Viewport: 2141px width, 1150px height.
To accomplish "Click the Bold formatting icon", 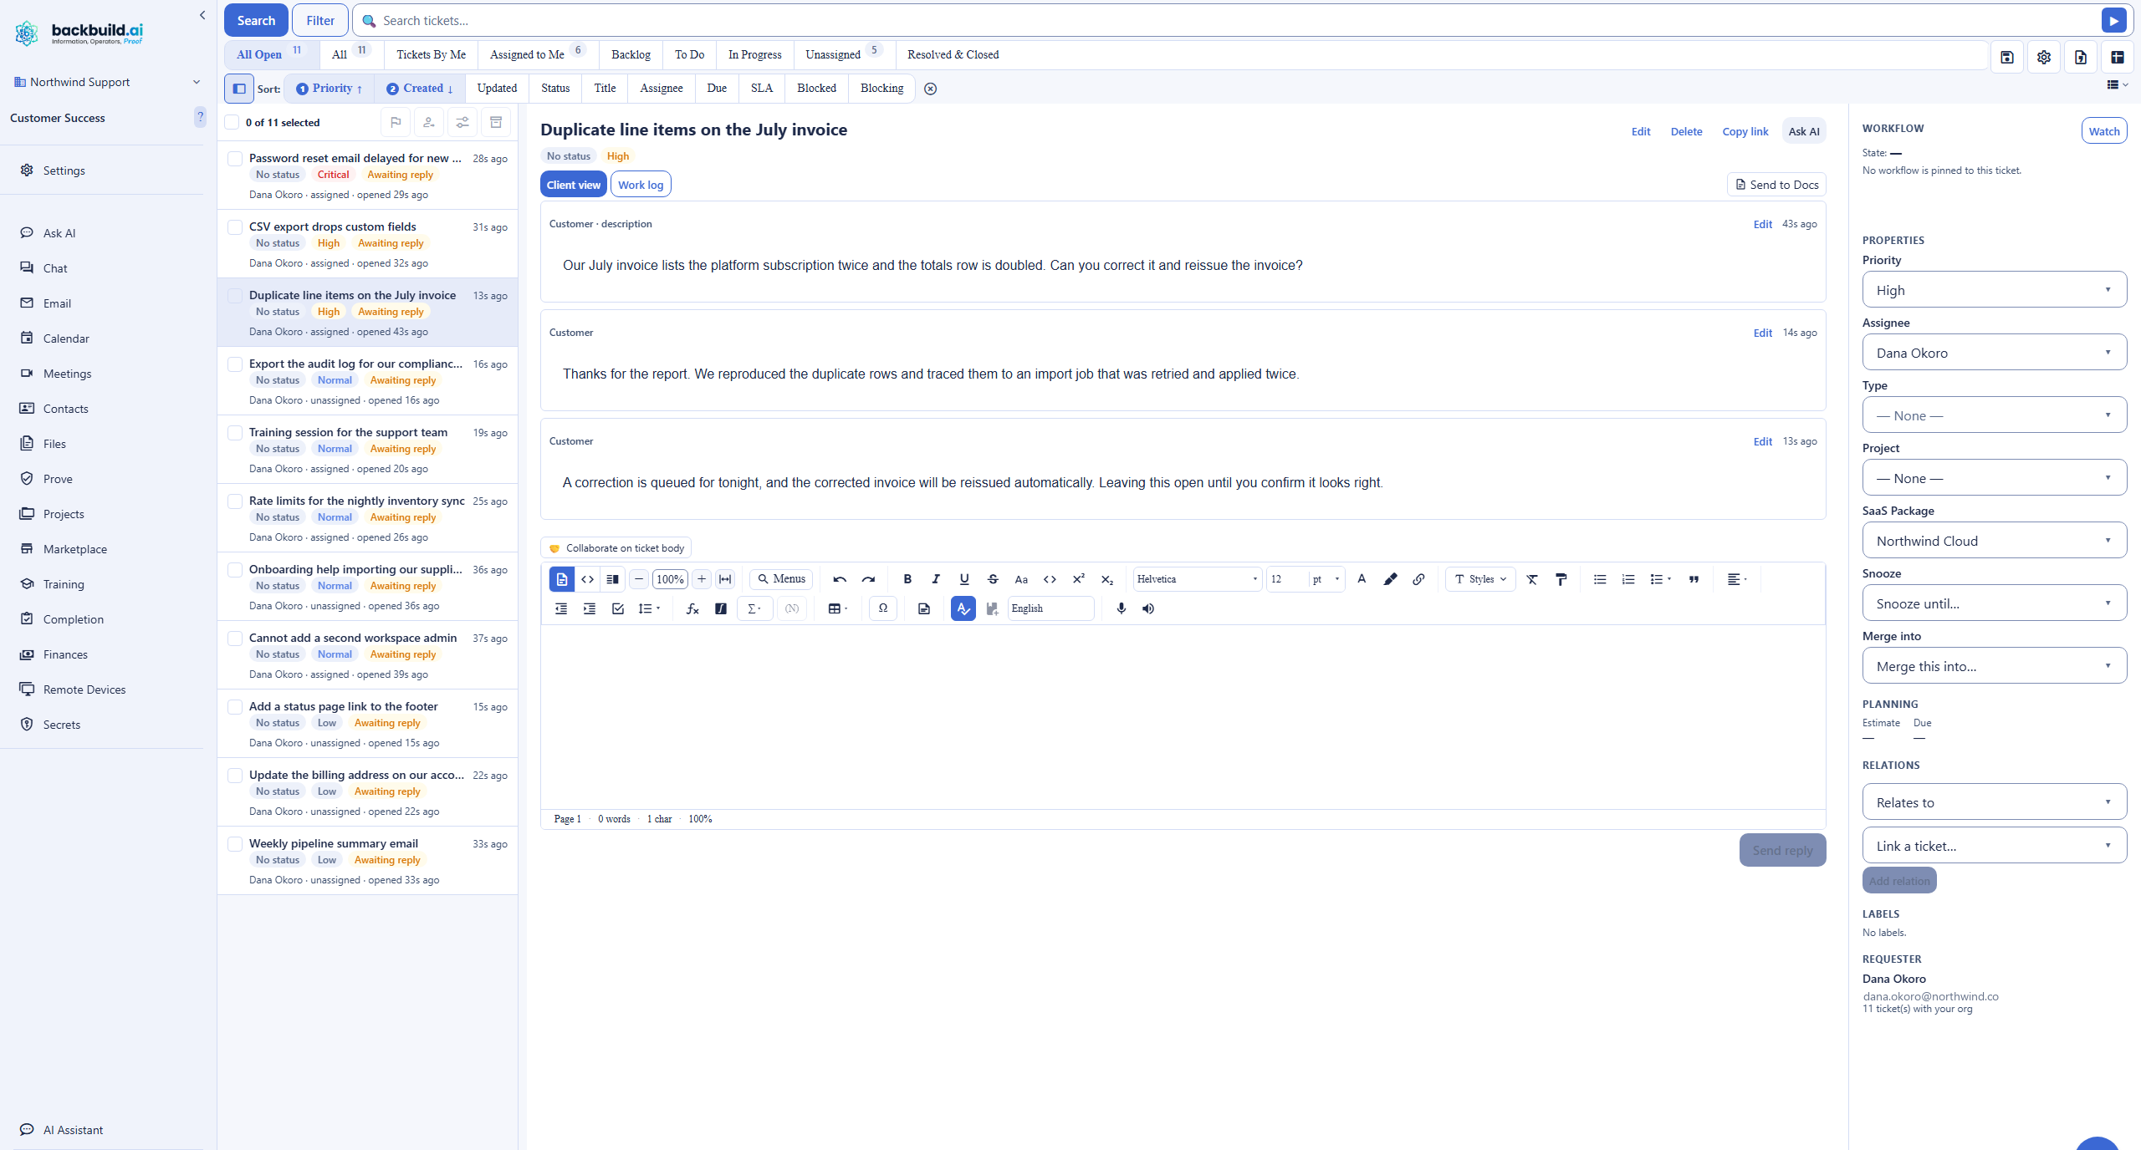I will [907, 579].
